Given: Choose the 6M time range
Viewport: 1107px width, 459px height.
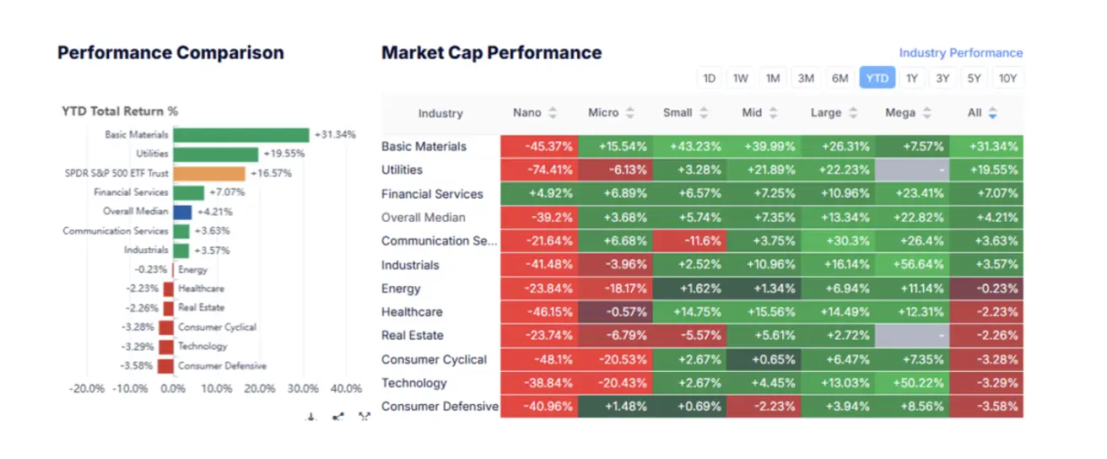Looking at the screenshot, I should point(840,78).
